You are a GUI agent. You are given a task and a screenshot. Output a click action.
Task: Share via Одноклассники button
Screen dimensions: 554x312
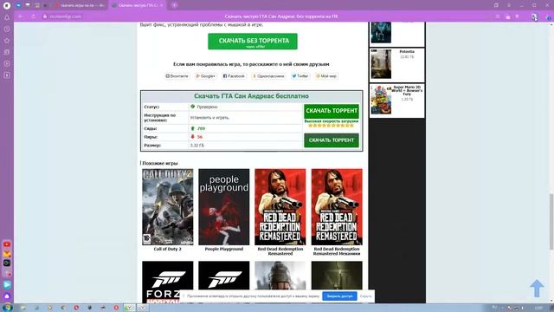click(268, 76)
